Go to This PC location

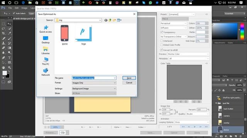click(46, 61)
